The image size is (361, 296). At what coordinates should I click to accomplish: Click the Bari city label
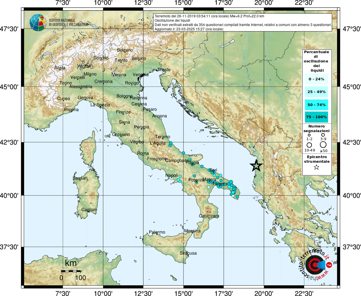point(213,170)
